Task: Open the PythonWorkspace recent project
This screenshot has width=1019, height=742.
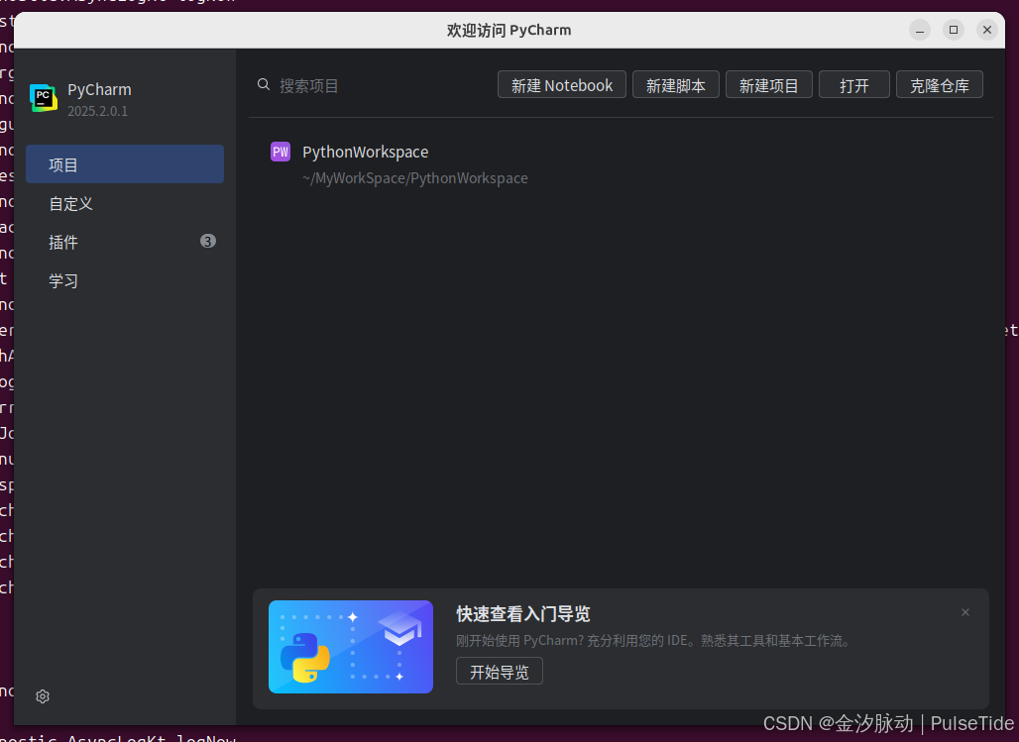Action: [x=621, y=163]
